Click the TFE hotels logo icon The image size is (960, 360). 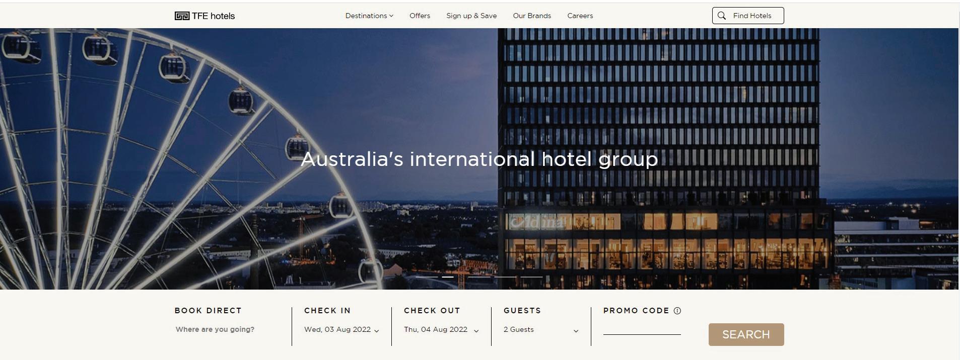[x=182, y=16]
